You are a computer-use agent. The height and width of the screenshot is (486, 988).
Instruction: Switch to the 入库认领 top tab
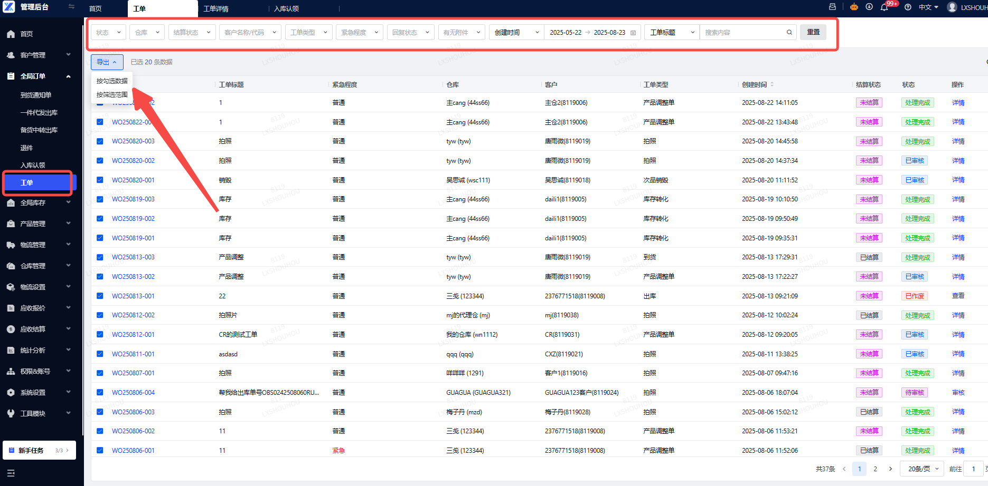(x=286, y=9)
